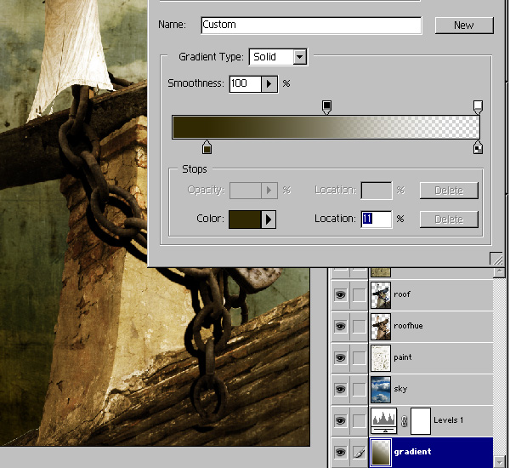Edit the gradient Name field
Viewport: 510px width, 468px height.
click(x=311, y=25)
